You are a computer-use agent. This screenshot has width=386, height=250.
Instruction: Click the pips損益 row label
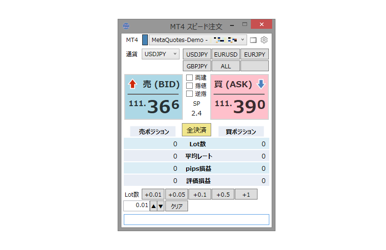(x=198, y=169)
